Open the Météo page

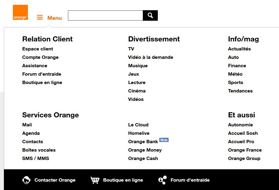point(235,74)
